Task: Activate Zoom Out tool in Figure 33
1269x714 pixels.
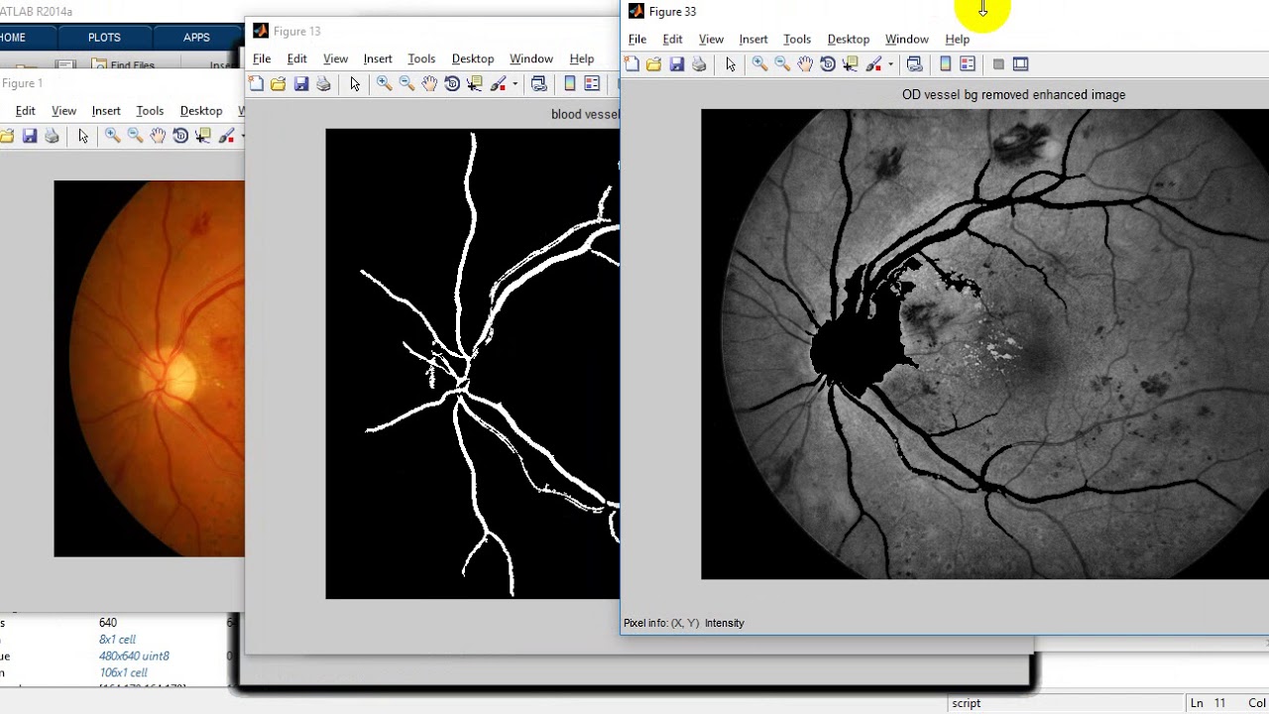Action: click(782, 64)
